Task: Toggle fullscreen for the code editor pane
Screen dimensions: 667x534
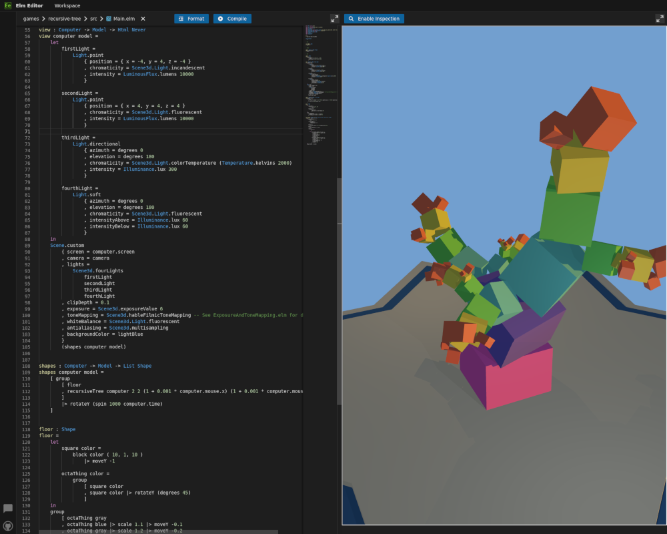Action: [334, 19]
